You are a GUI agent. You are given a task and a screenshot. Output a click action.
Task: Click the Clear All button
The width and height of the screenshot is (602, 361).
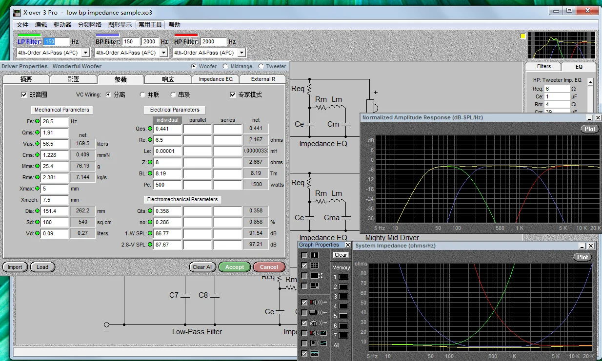coord(202,267)
